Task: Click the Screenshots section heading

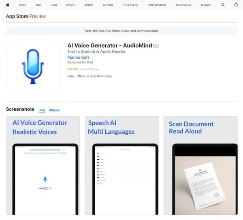Action: (20, 109)
